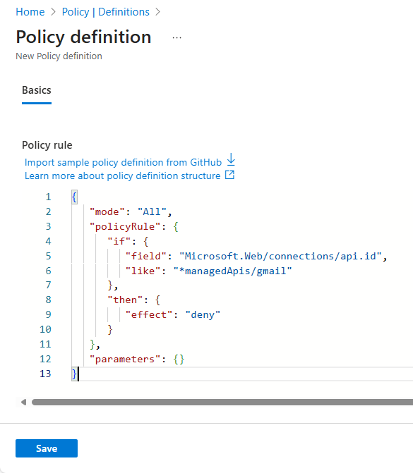413x473 pixels.
Task: Click the download arrow icon beside GitHub link
Action: click(231, 159)
